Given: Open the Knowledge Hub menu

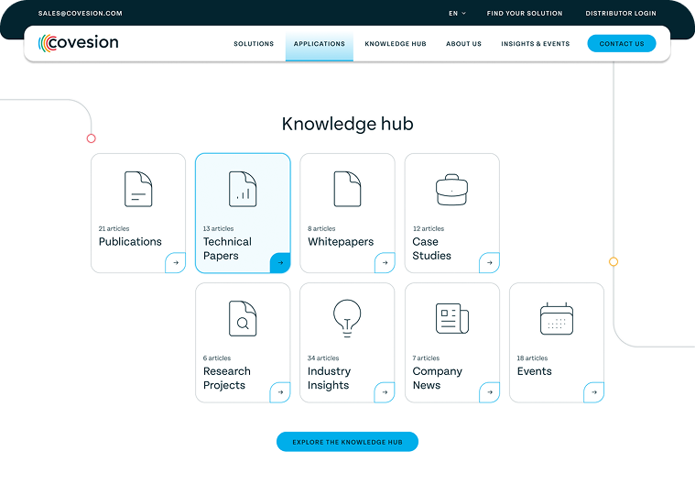Looking at the screenshot, I should point(396,43).
